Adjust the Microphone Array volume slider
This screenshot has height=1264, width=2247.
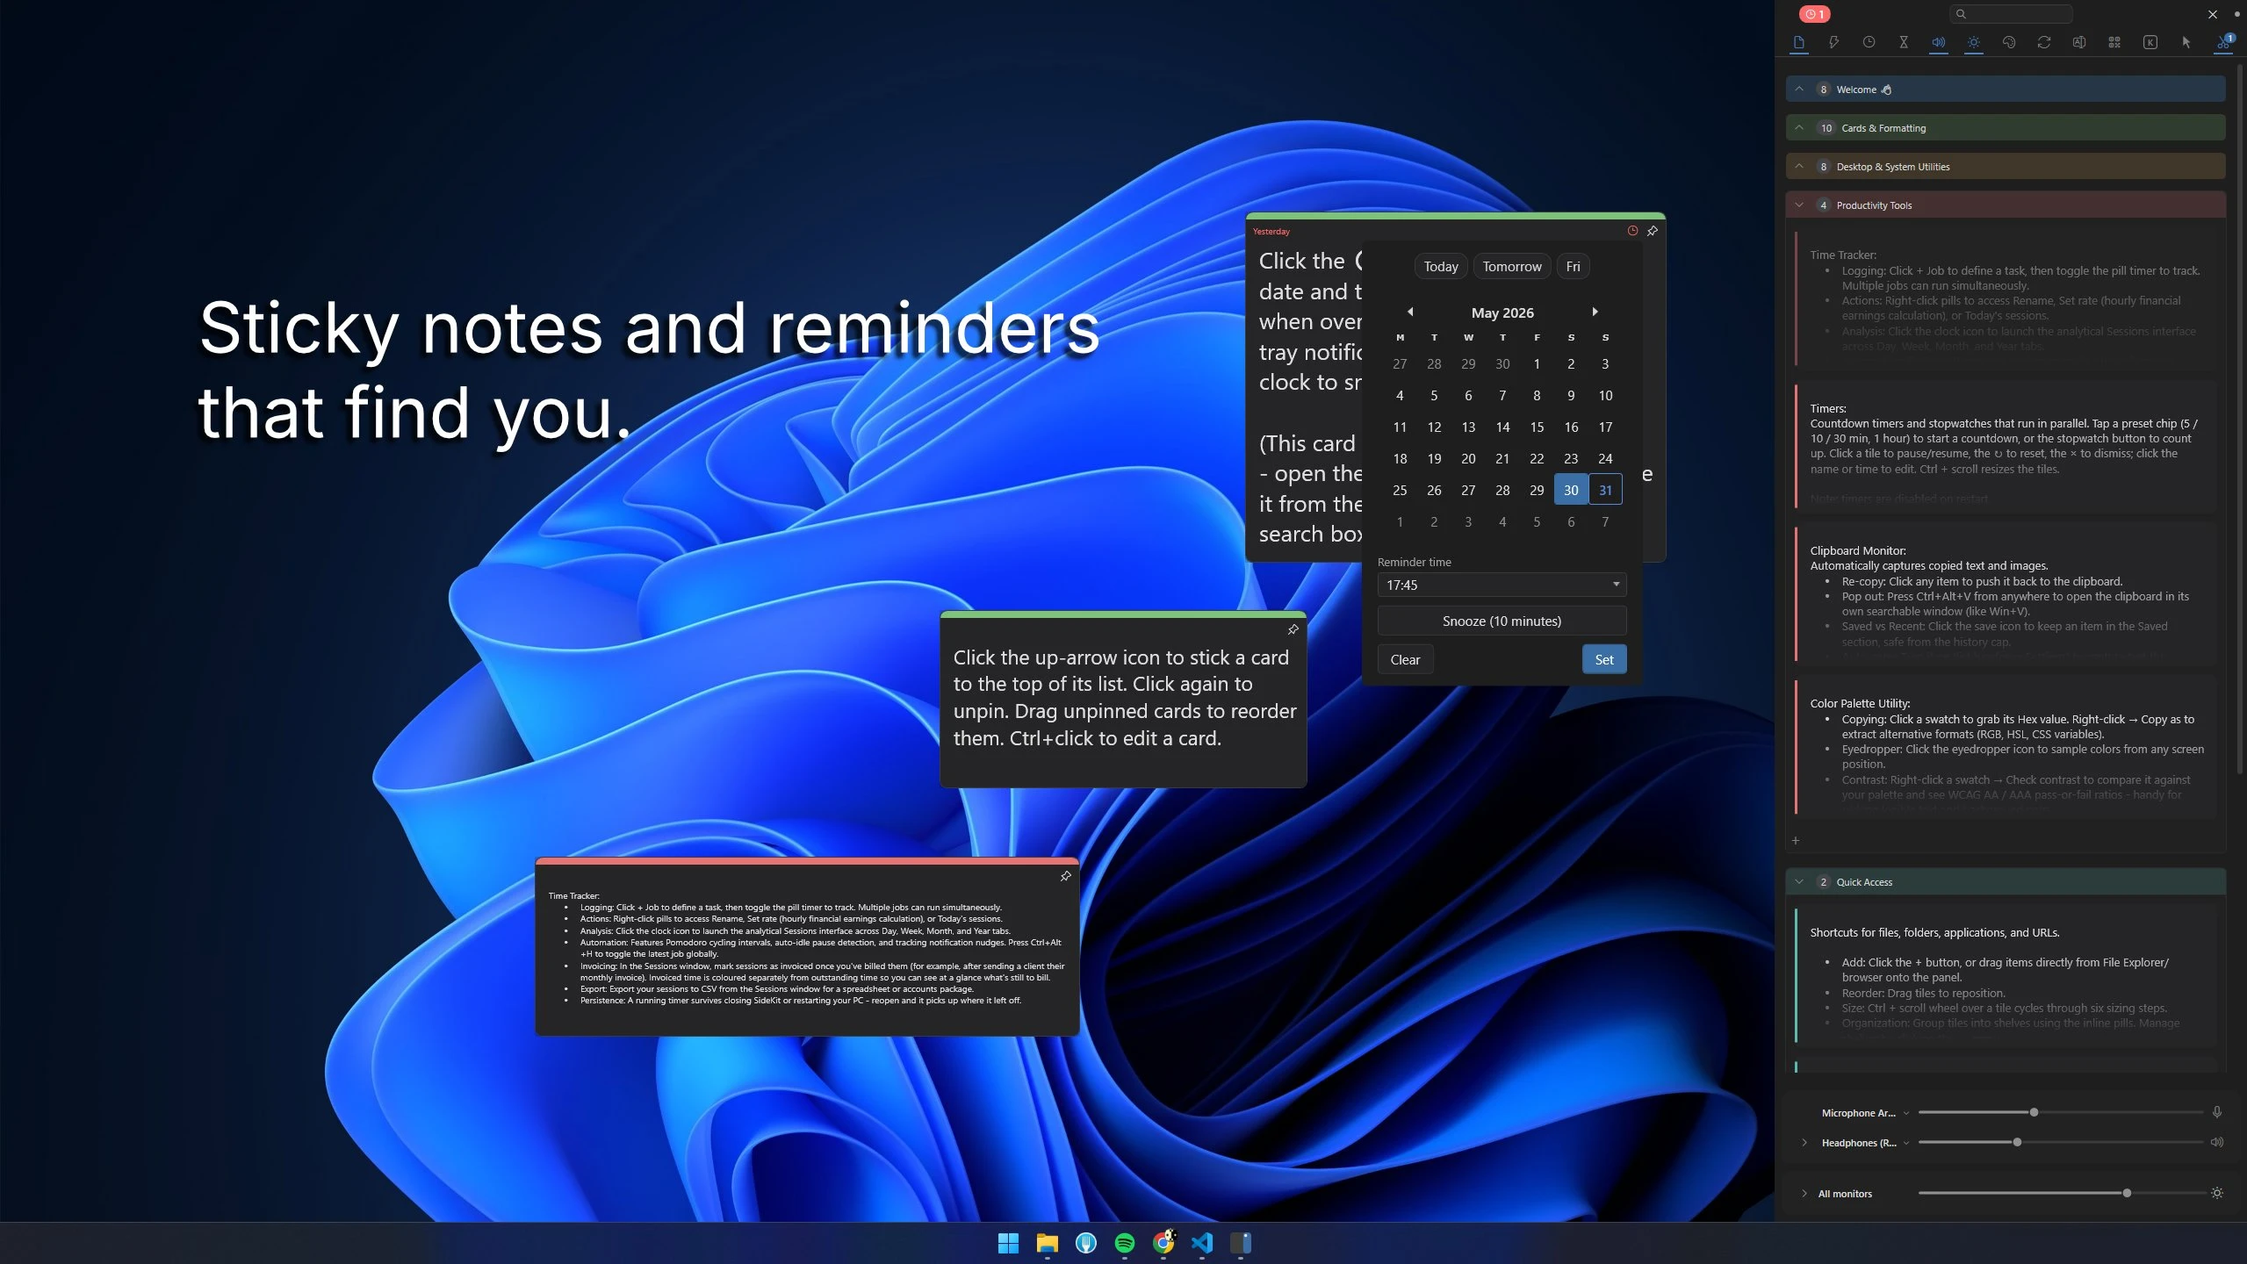[2060, 1112]
